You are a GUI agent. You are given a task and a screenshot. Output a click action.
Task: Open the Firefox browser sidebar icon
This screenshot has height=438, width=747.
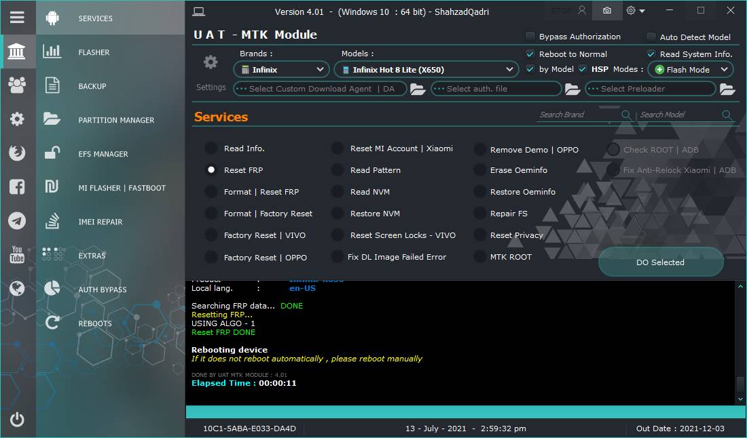coord(17,153)
